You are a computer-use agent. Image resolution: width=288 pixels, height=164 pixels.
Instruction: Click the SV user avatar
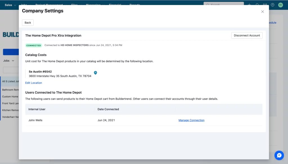pos(280,5)
